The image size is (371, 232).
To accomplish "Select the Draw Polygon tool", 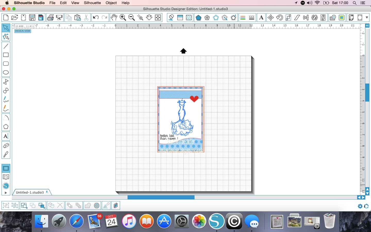I will [x=6, y=127].
